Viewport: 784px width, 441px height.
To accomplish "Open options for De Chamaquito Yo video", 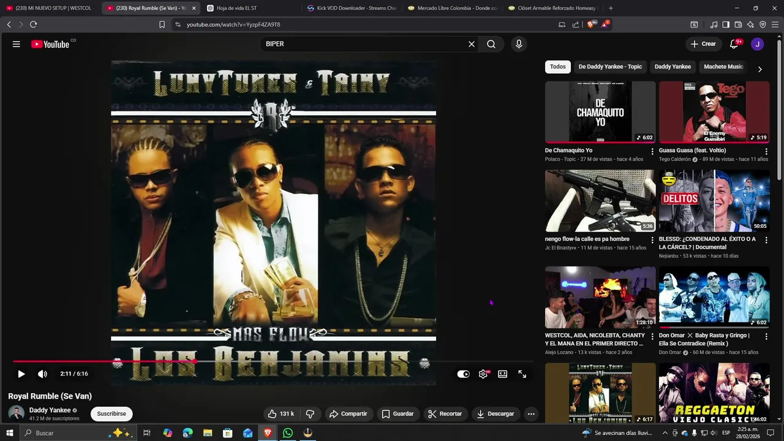I will coord(652,151).
